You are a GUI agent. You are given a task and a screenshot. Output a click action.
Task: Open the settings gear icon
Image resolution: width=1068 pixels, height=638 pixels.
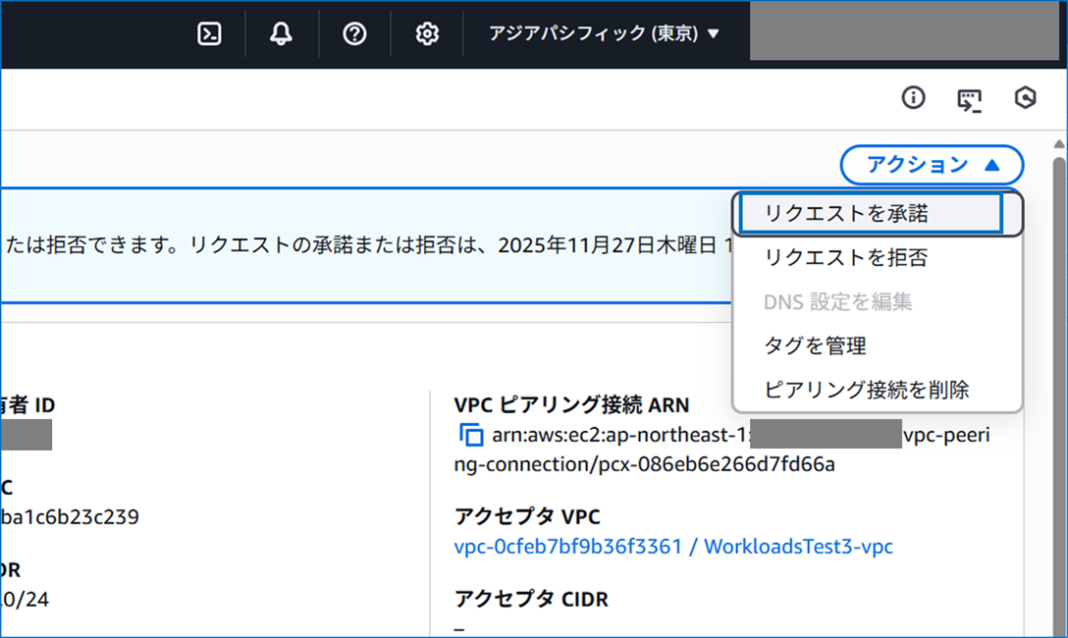[426, 32]
